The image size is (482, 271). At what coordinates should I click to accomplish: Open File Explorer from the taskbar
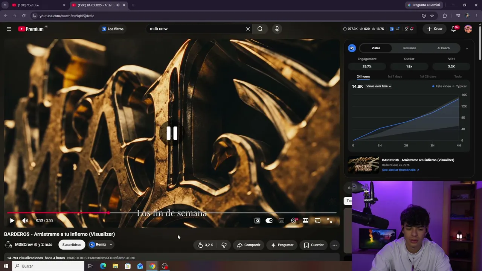(115, 266)
